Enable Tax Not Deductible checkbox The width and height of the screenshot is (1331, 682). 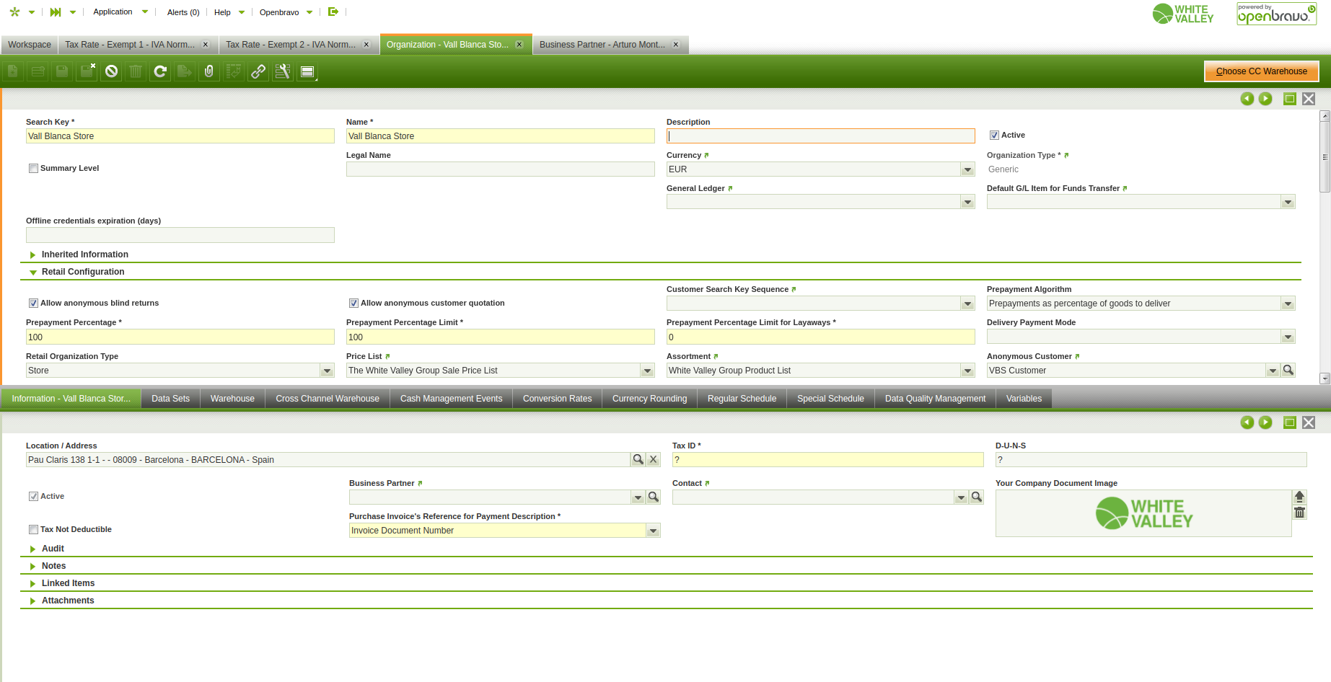tap(33, 530)
